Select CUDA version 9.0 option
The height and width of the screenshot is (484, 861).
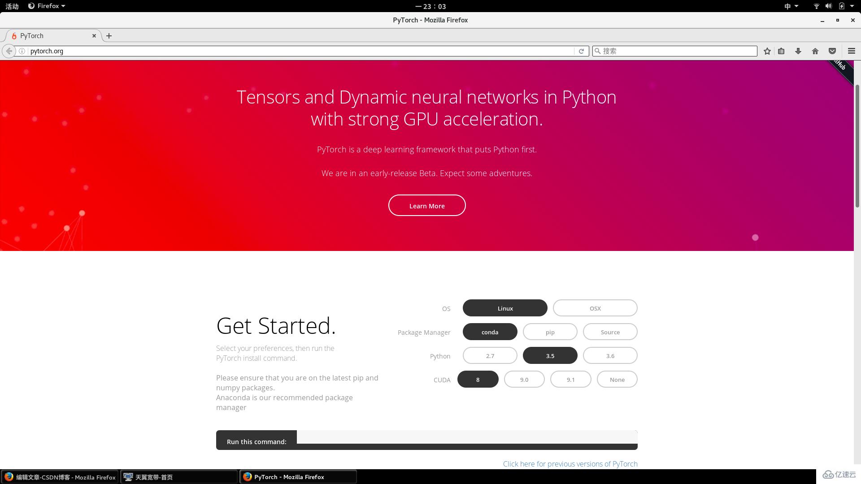point(524,379)
